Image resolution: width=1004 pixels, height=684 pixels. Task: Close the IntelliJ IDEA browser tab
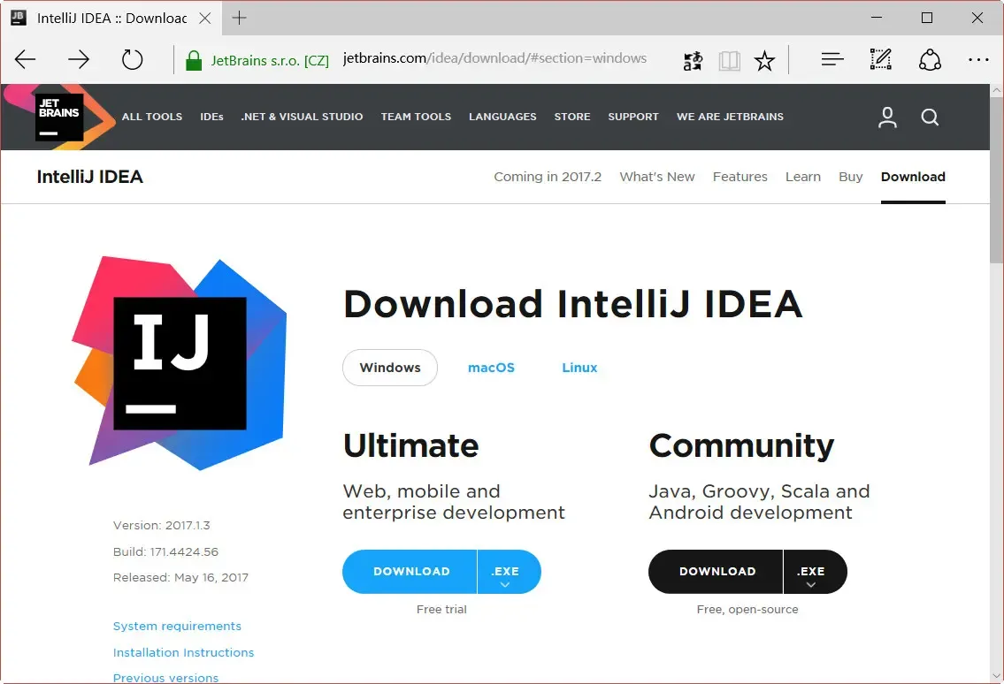[205, 18]
